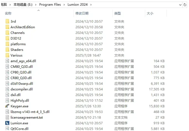Click the refresh icon beside address bar
This screenshot has width=189, height=131.
[185, 5]
